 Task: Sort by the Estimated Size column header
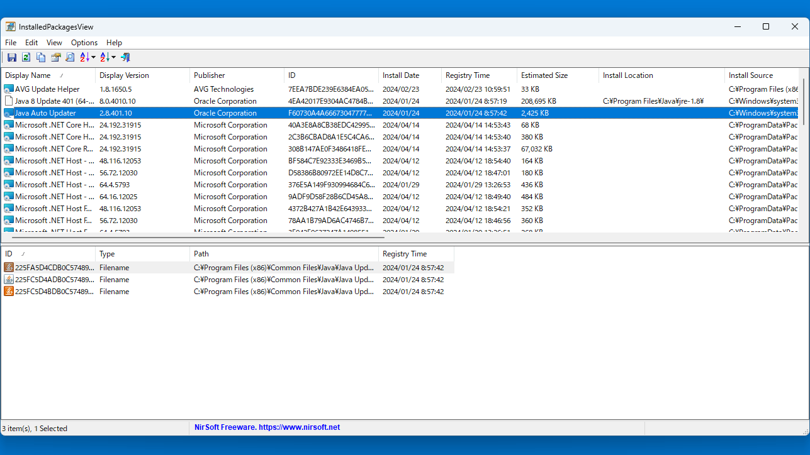pyautogui.click(x=558, y=75)
